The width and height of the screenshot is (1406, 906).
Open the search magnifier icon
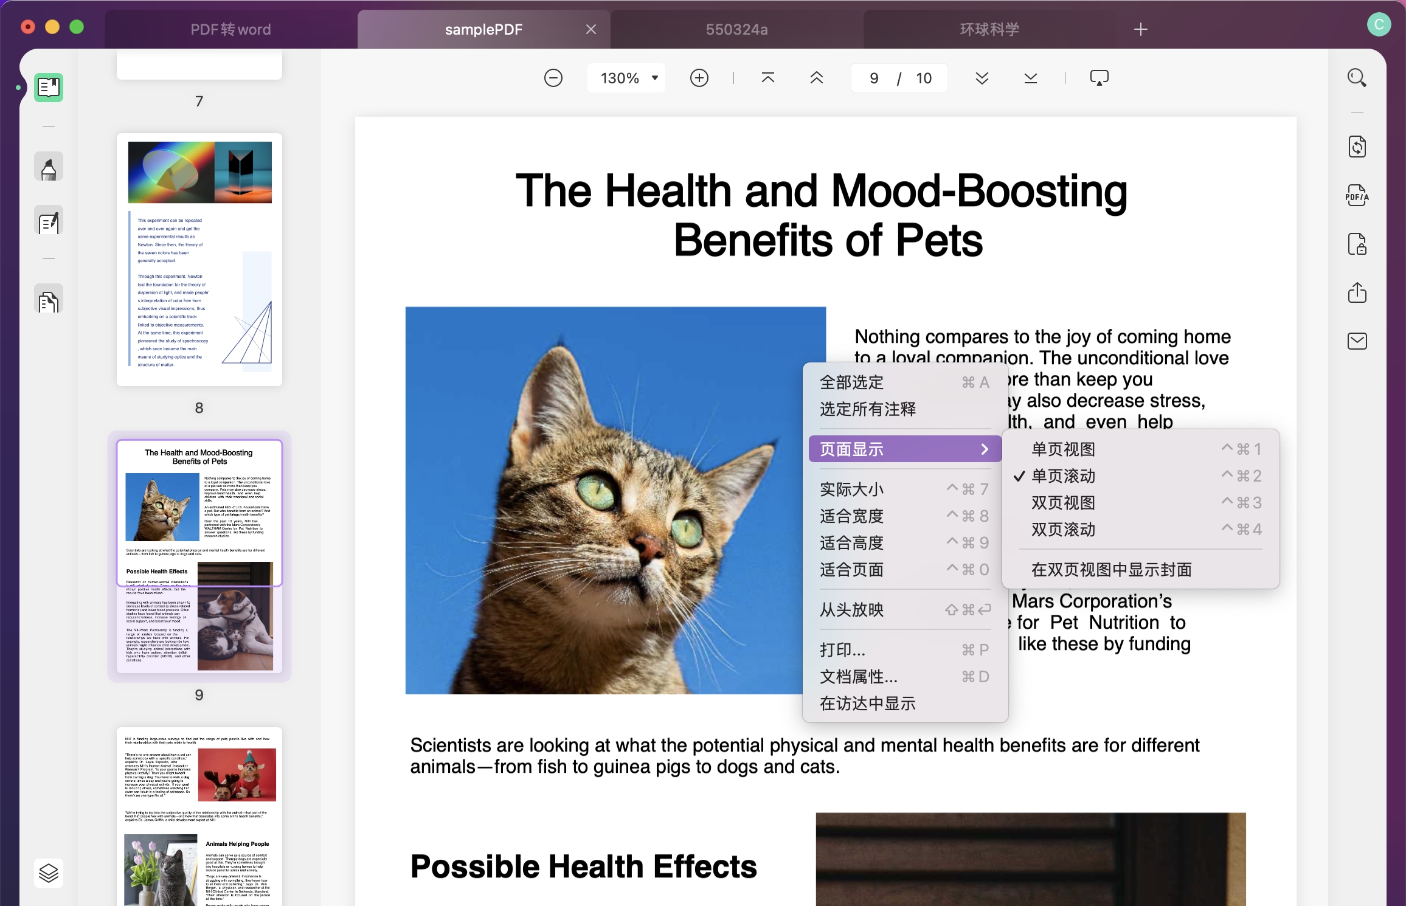[x=1357, y=78]
